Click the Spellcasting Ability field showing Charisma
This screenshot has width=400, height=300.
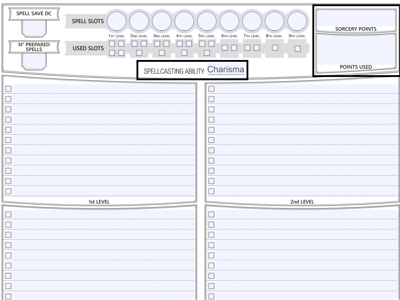[226, 69]
